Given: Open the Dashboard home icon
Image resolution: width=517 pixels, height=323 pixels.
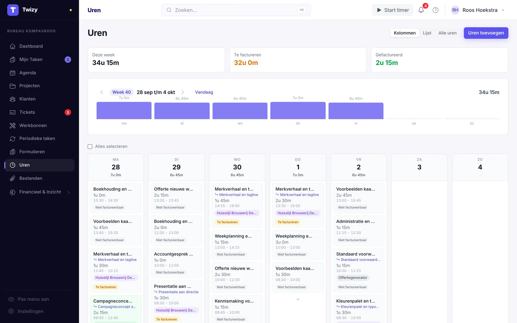Looking at the screenshot, I should [x=13, y=46].
